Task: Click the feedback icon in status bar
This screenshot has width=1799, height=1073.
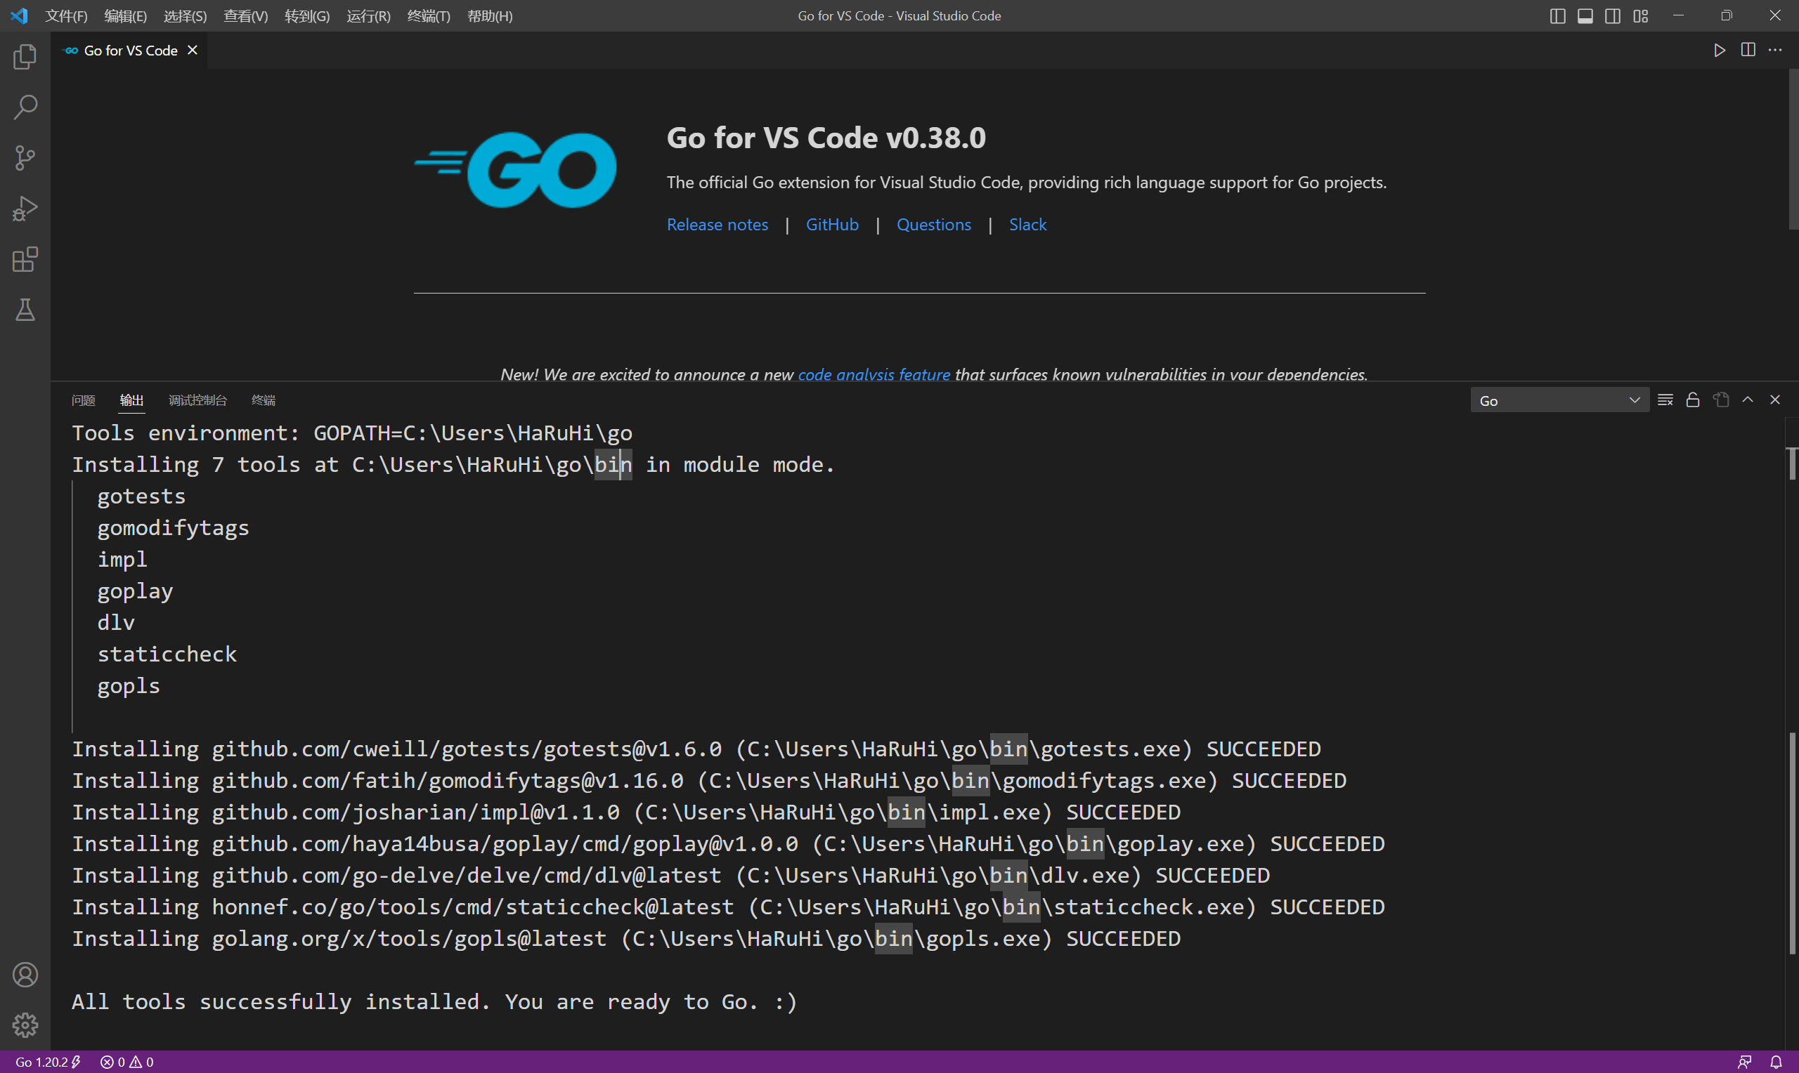Action: 1744,1062
